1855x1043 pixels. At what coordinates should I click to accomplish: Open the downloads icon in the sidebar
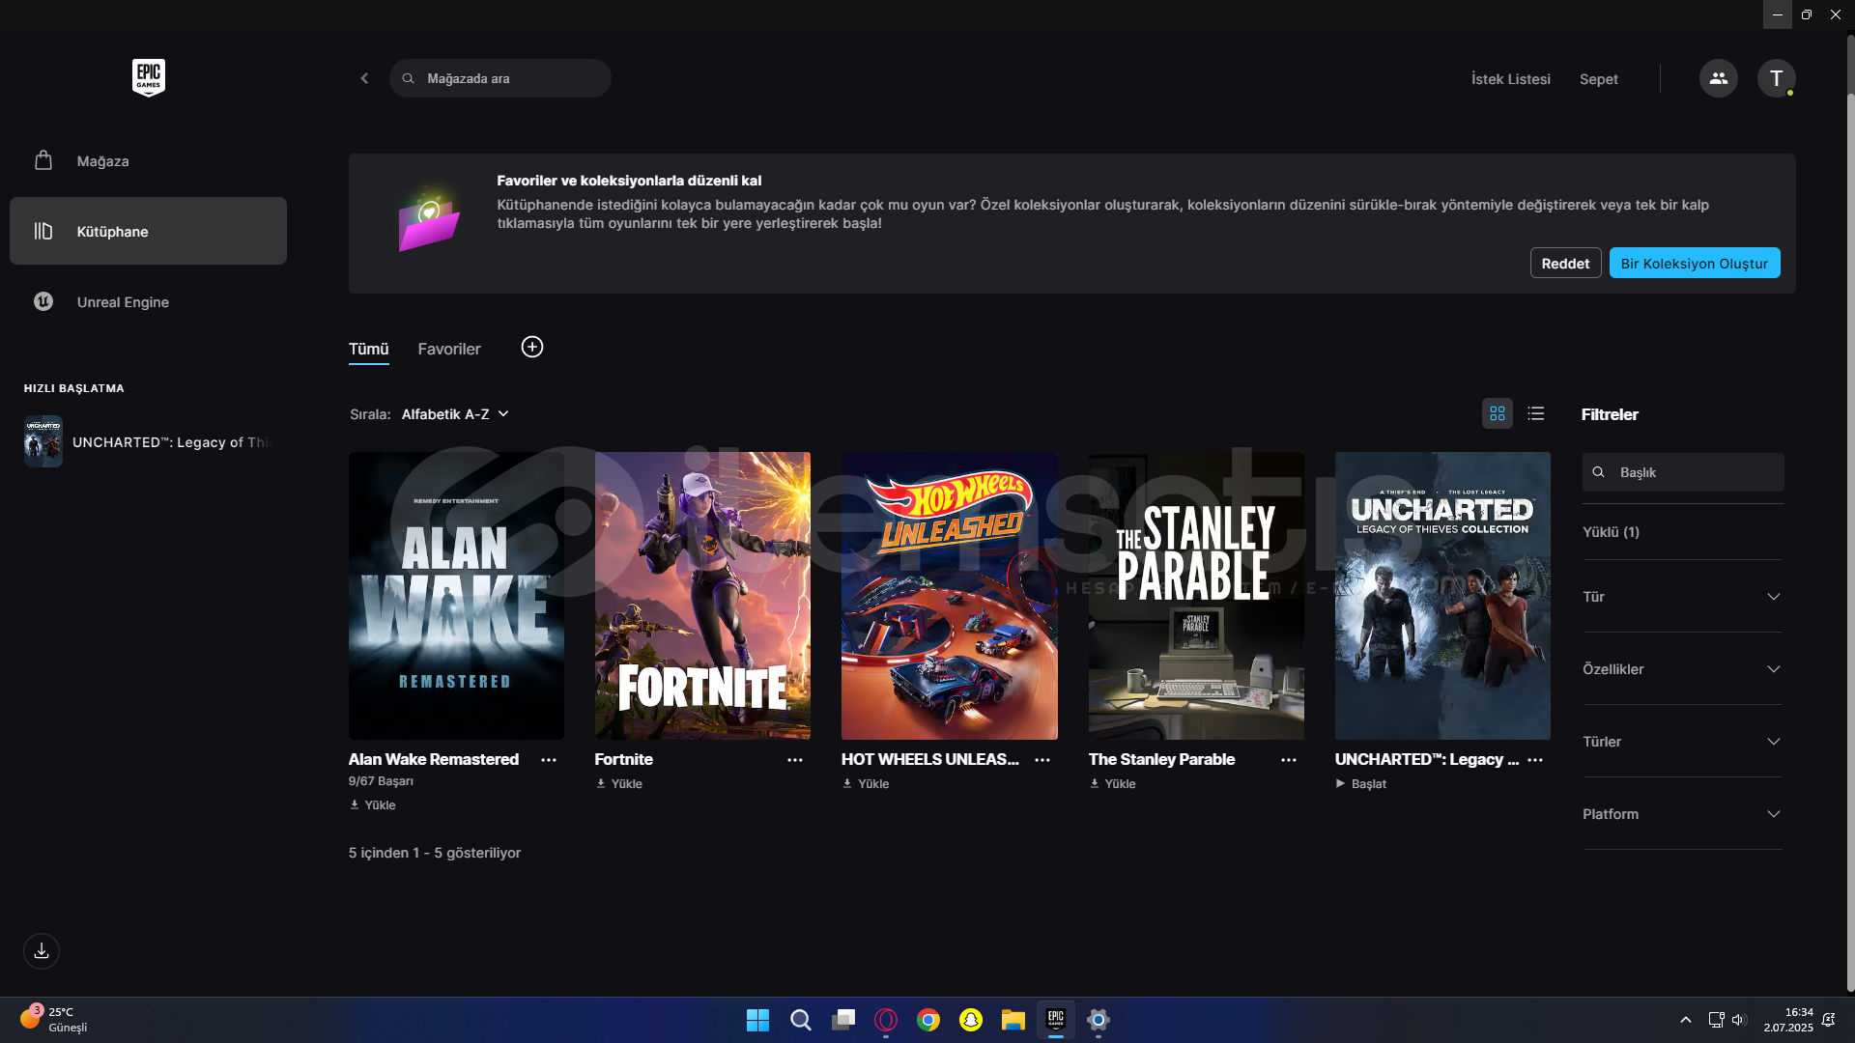pos(42,951)
